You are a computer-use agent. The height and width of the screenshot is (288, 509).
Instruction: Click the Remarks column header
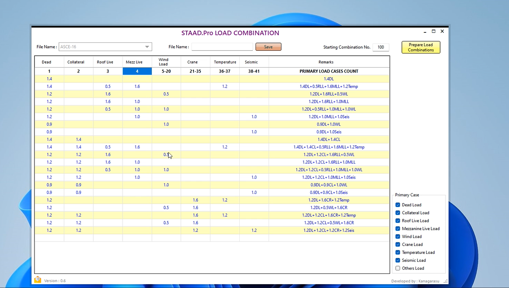tap(326, 62)
